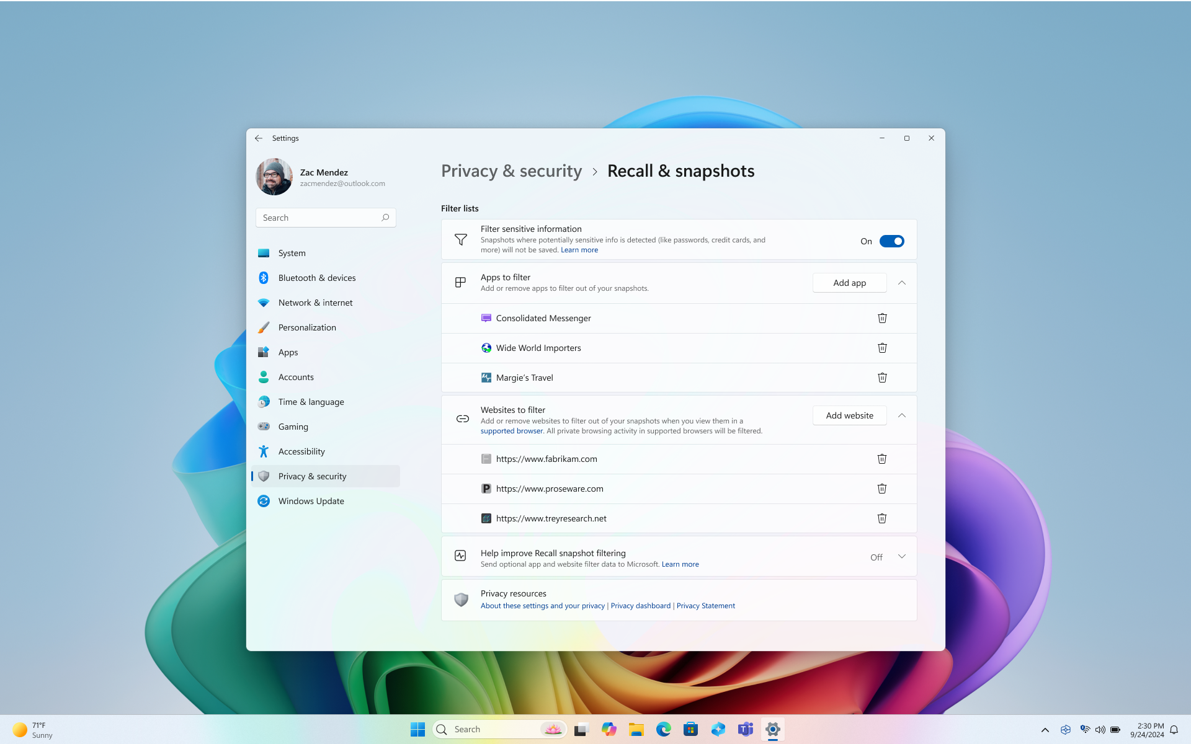Click Add app button
1191x744 pixels.
[x=849, y=282]
